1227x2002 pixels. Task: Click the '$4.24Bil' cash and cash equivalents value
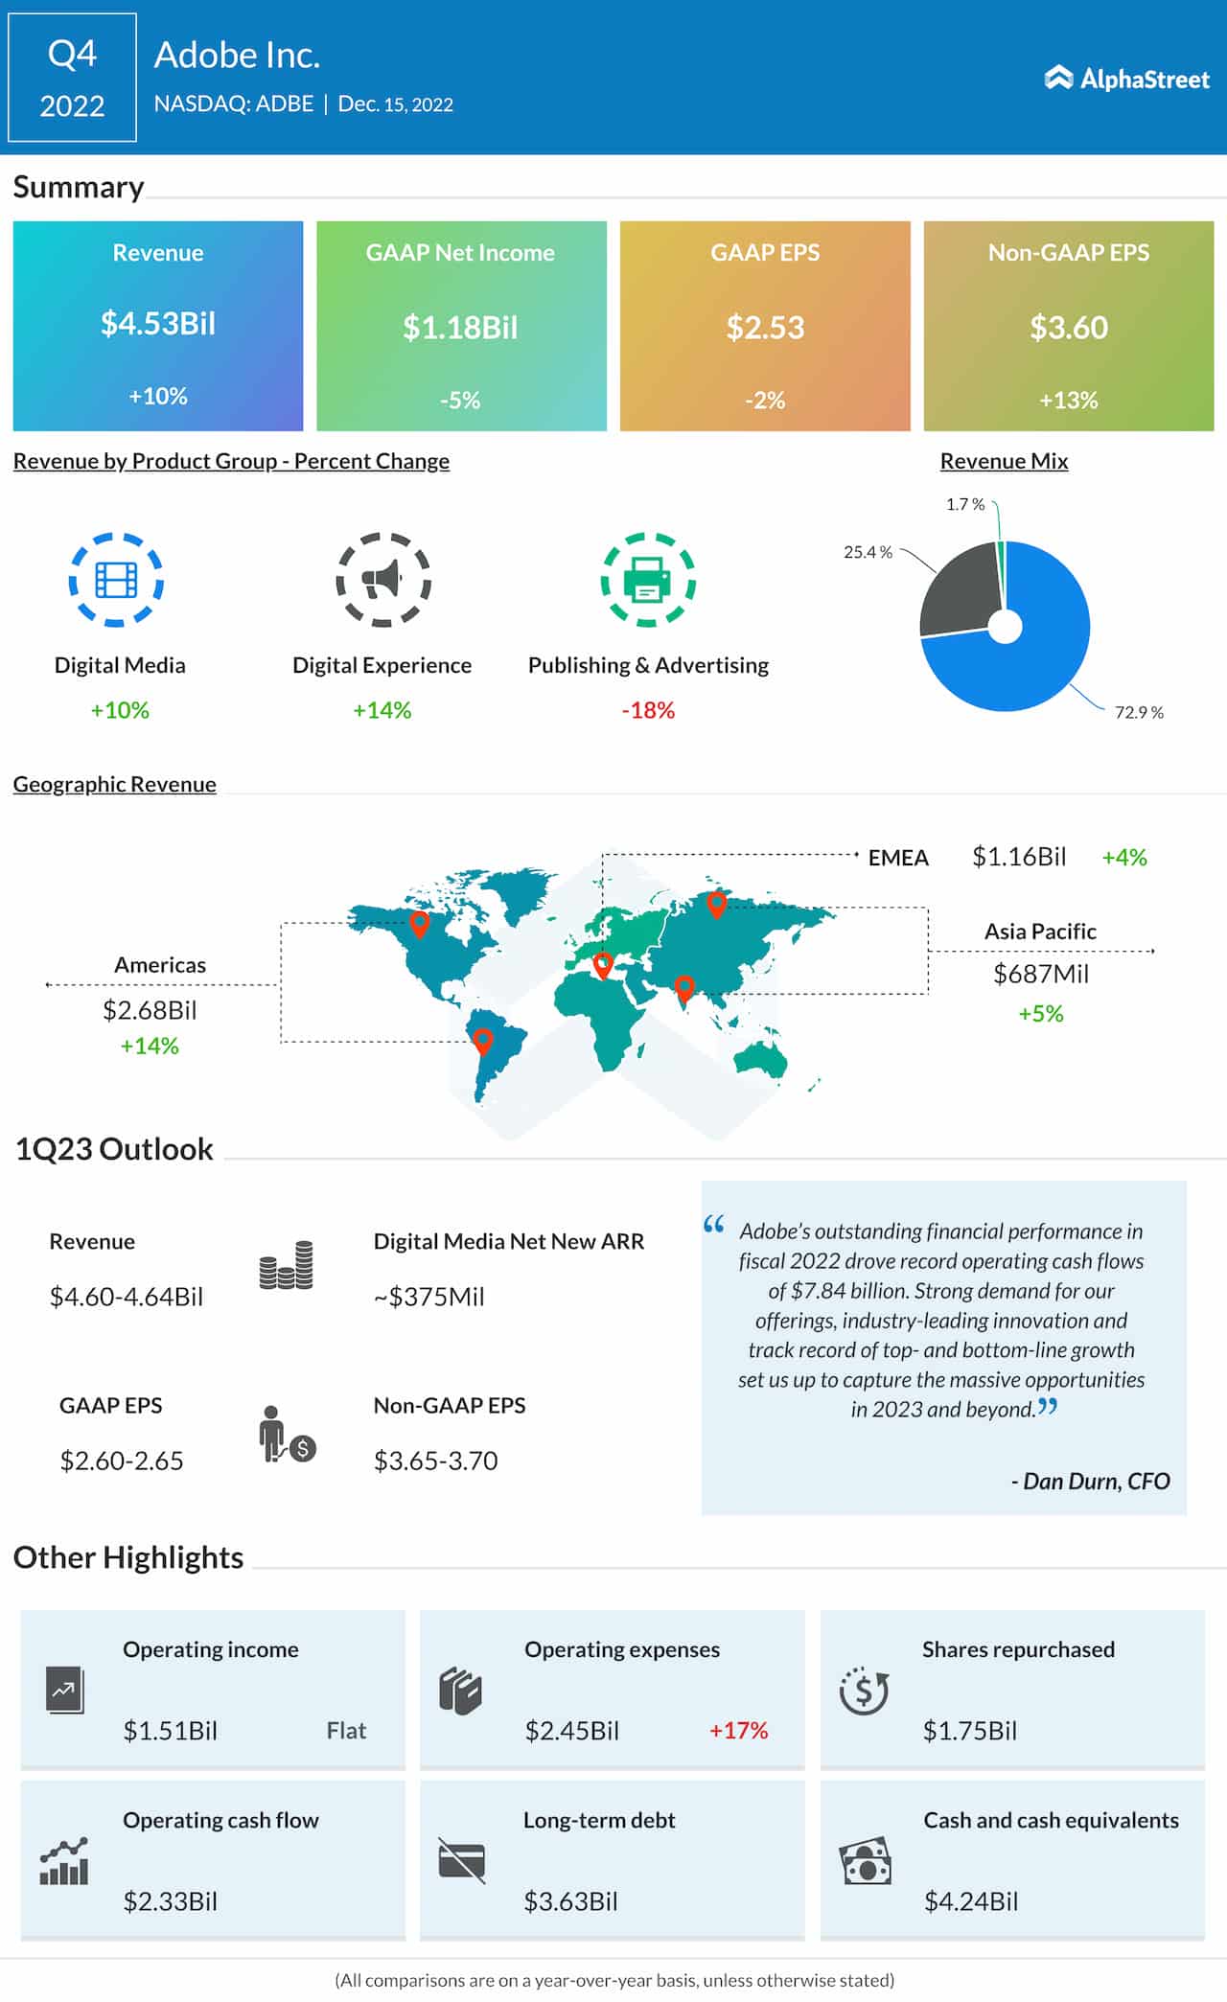pyautogui.click(x=971, y=1901)
